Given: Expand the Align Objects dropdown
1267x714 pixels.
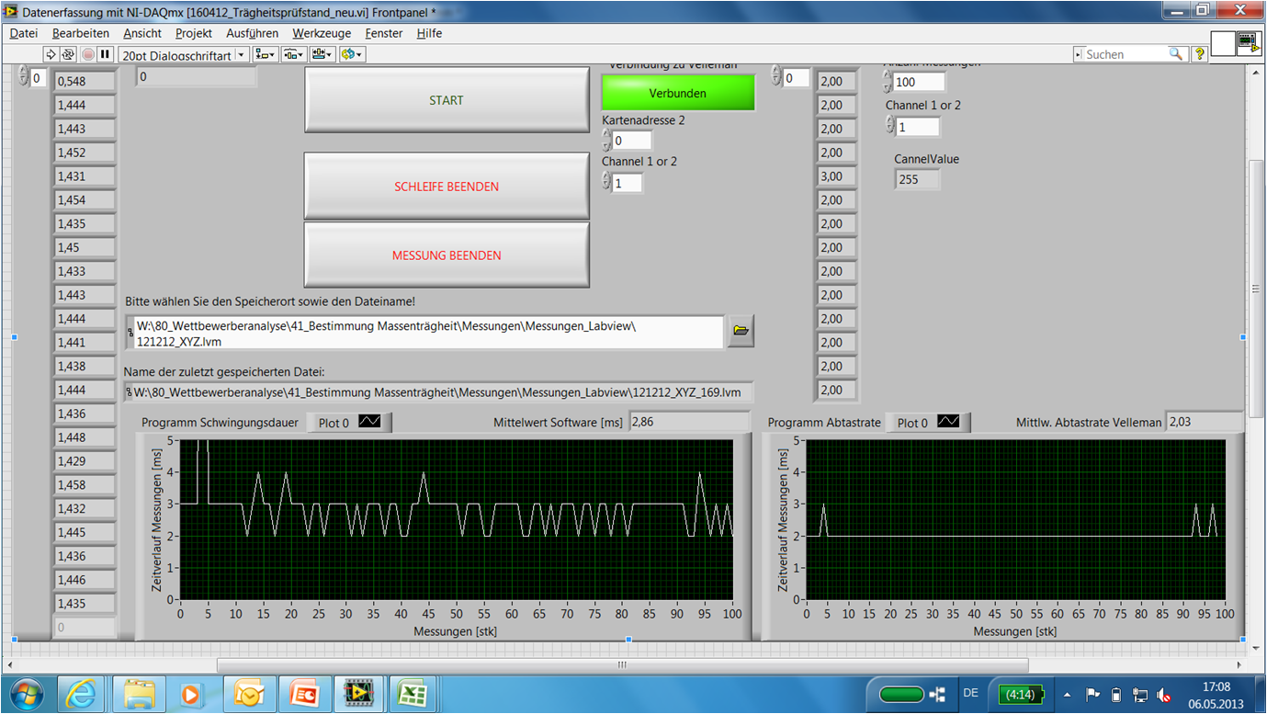Looking at the screenshot, I should click(x=266, y=54).
